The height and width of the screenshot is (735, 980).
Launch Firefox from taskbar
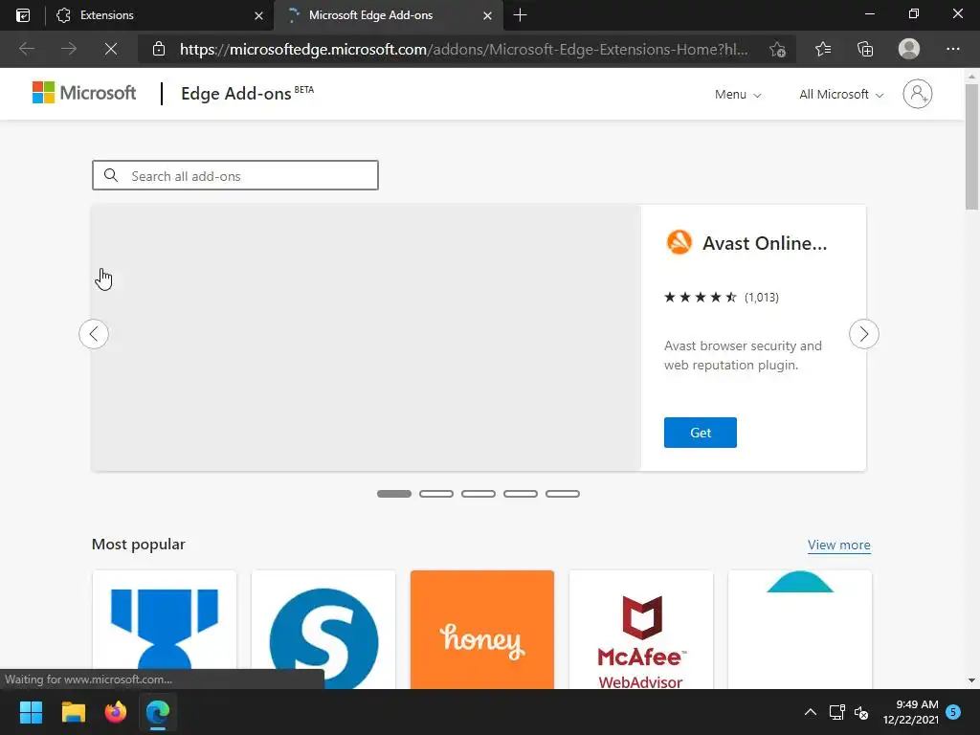pyautogui.click(x=116, y=712)
